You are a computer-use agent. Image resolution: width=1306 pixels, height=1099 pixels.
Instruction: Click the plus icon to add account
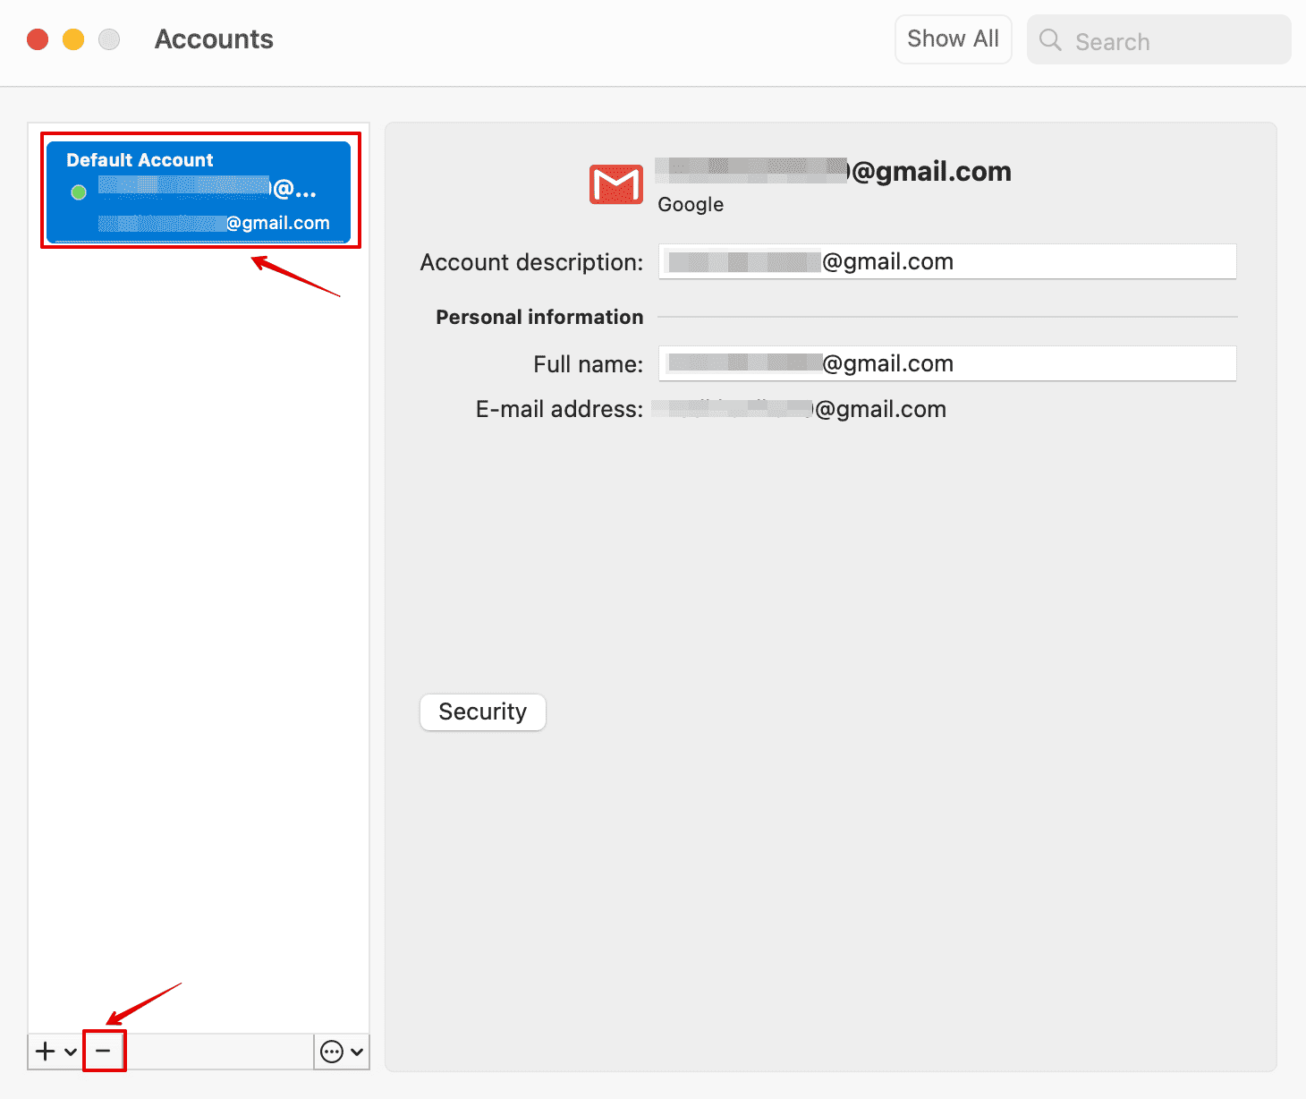tap(45, 1051)
